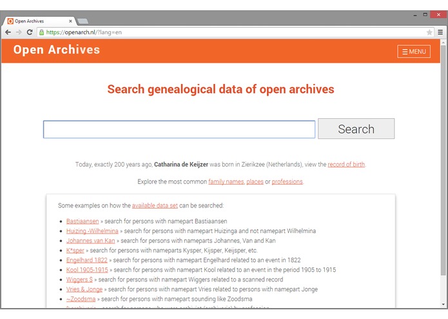Screen dimensions: 448x319
Task: Click the scrollbar up arrow
Action: point(443,43)
